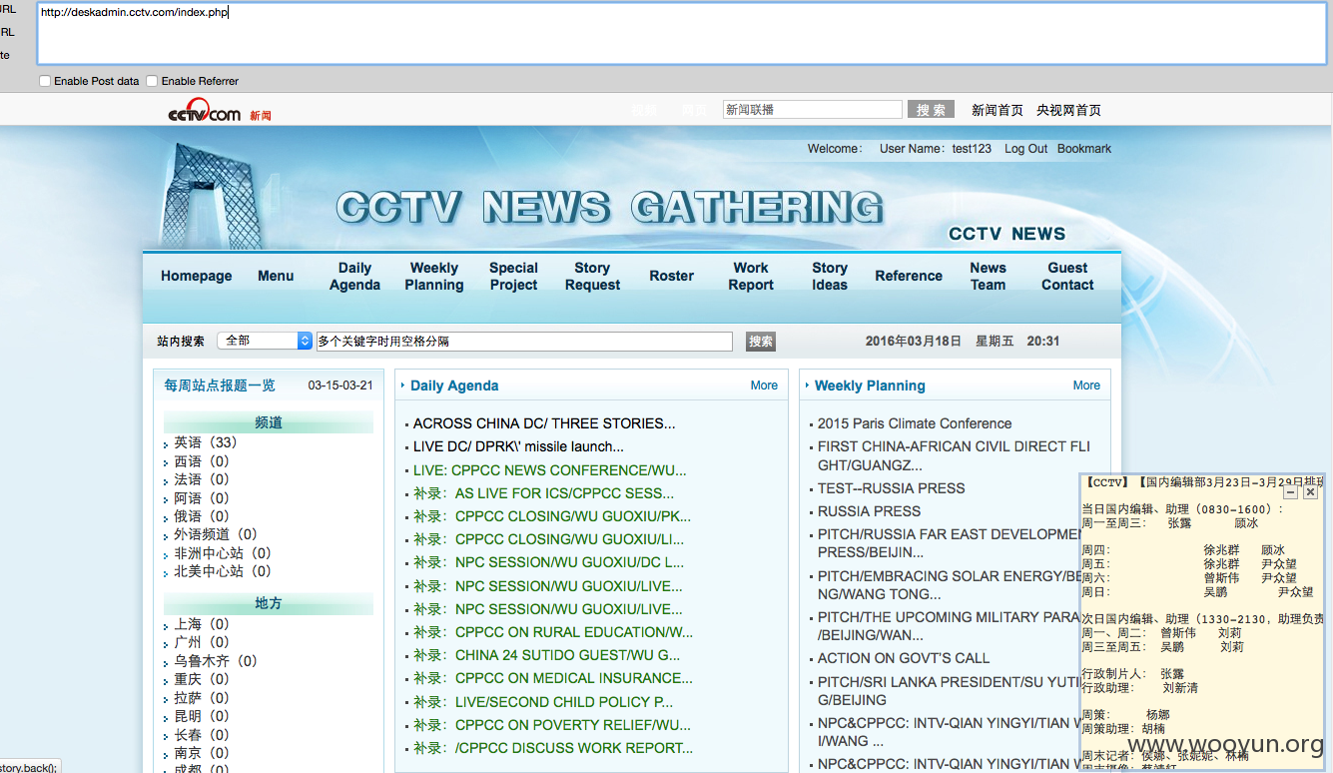
Task: Open the 全部 site search category dropdown
Action: 265,341
